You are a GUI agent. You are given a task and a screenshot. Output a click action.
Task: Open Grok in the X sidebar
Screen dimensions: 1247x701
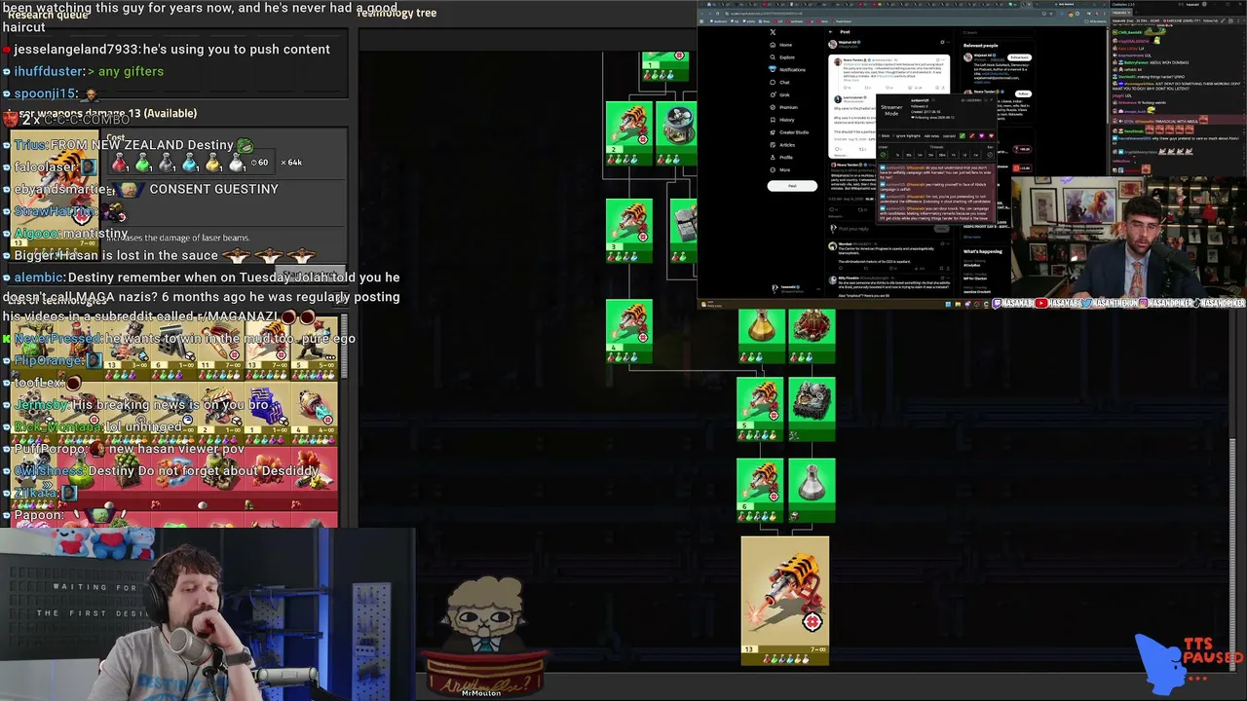pyautogui.click(x=784, y=95)
